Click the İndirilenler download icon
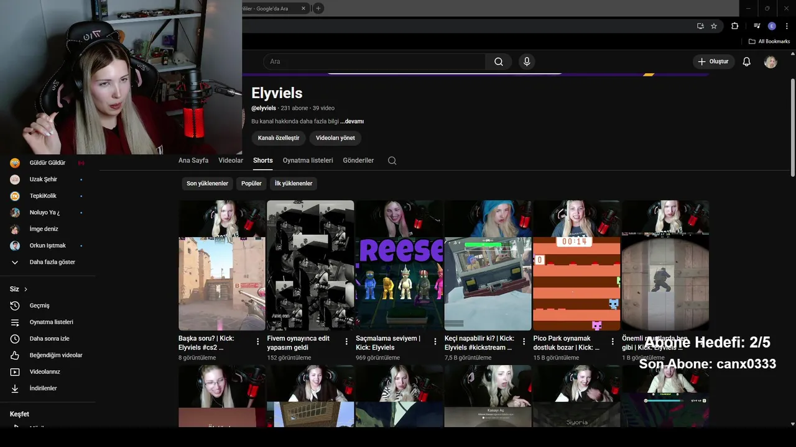 pos(15,388)
